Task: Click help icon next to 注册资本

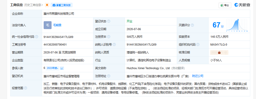Action: [109, 37]
